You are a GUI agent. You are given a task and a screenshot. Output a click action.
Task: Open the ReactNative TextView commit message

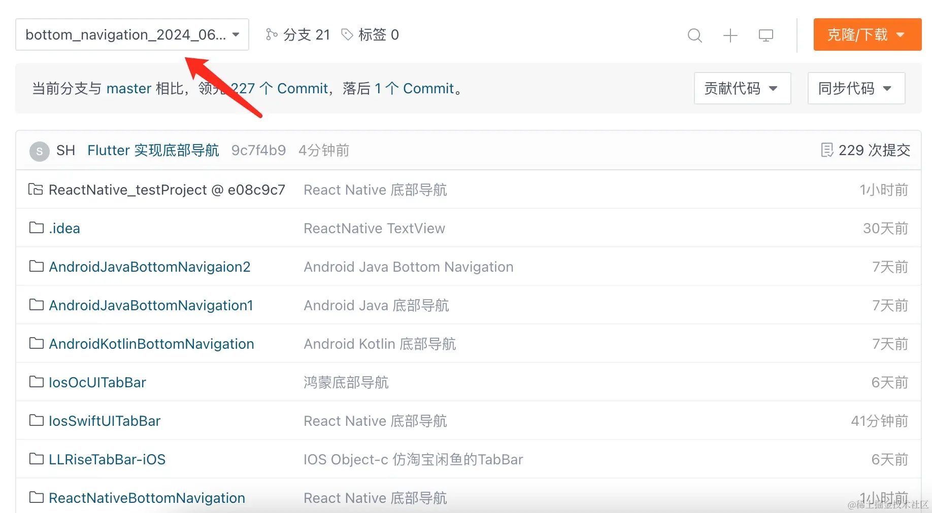tap(374, 229)
